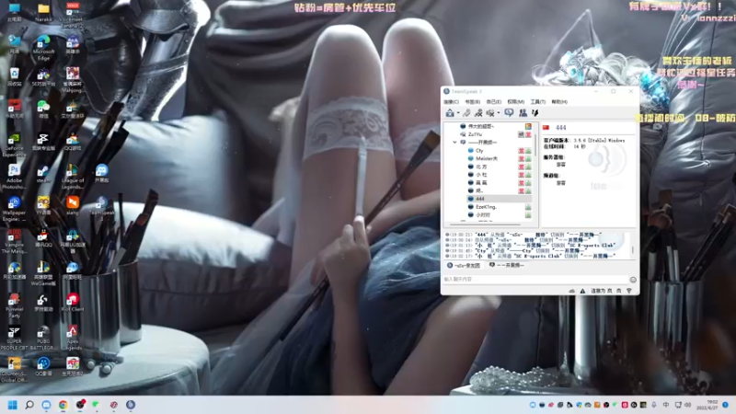Open the 权限(M) menu in TeamSpeak

[x=515, y=102]
